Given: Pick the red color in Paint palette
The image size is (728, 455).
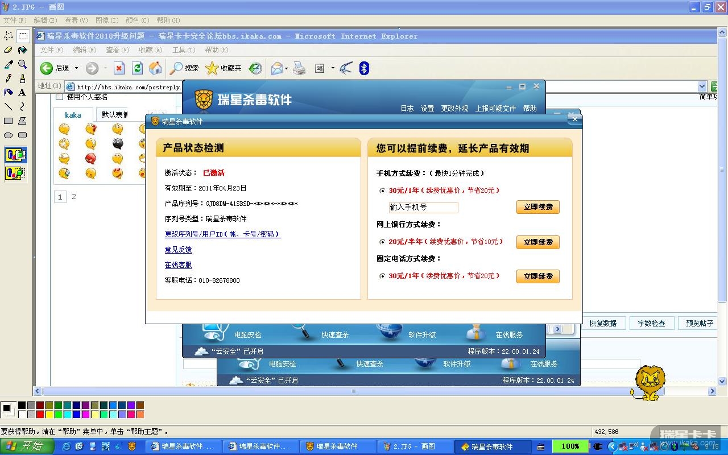Looking at the screenshot, I should click(x=40, y=415).
